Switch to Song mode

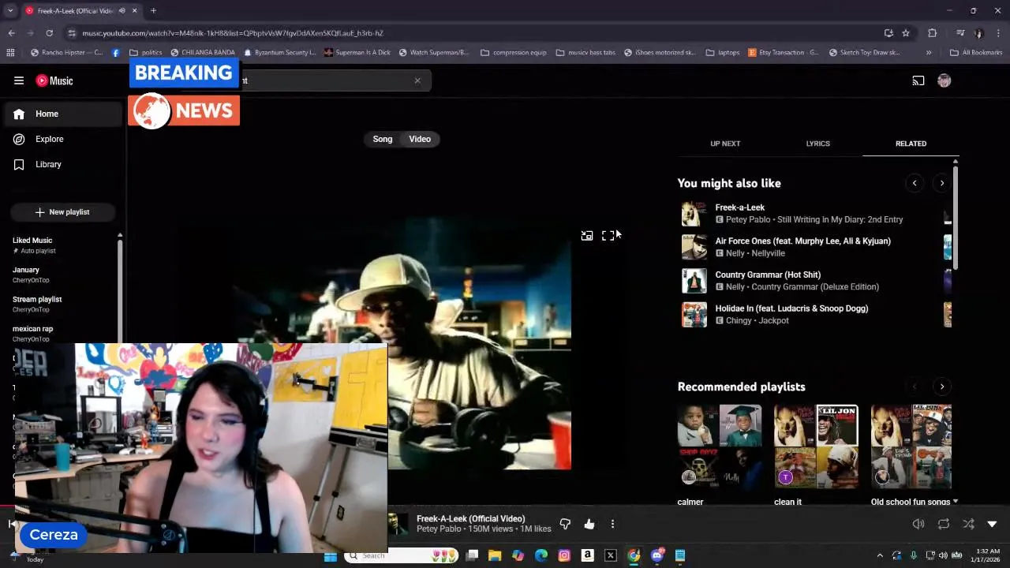[x=383, y=139]
